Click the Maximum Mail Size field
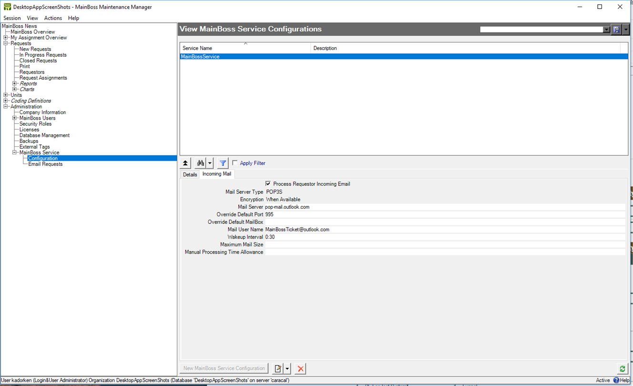The height and width of the screenshot is (386, 633). point(445,244)
